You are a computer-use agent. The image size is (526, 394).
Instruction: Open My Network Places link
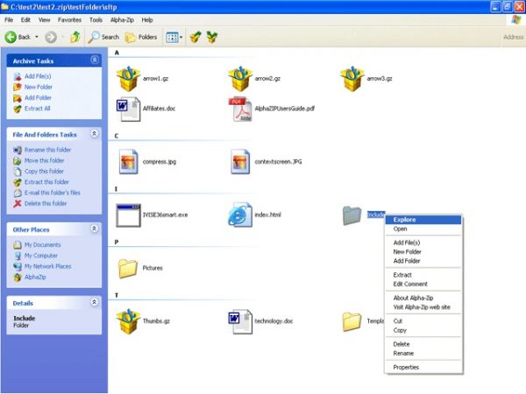(47, 265)
